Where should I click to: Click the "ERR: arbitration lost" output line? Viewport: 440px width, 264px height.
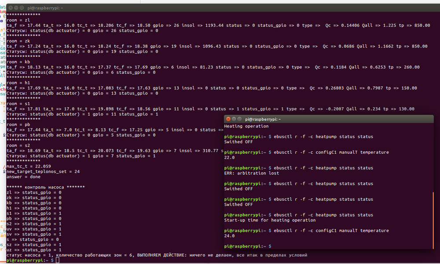pos(251,173)
